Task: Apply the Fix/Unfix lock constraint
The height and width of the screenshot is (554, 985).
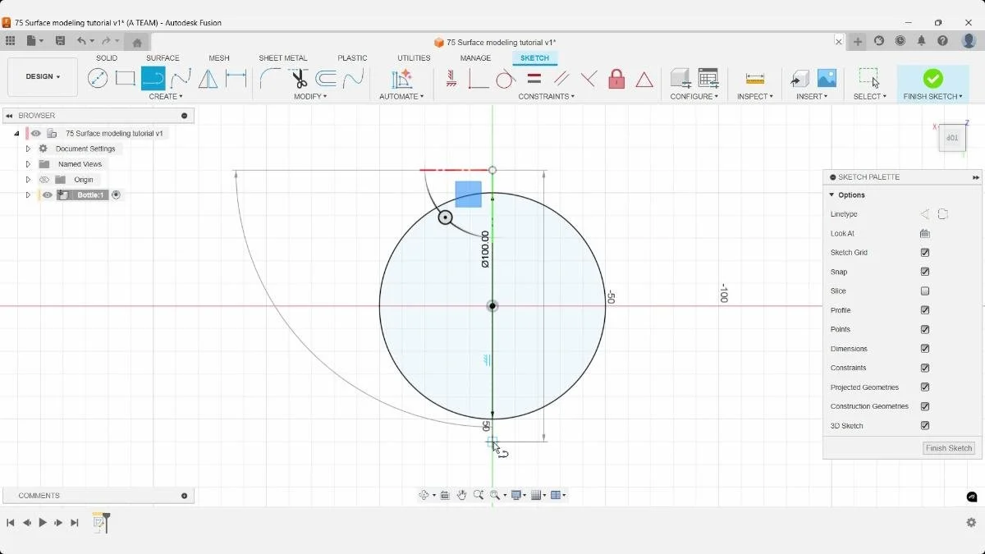Action: [x=616, y=79]
